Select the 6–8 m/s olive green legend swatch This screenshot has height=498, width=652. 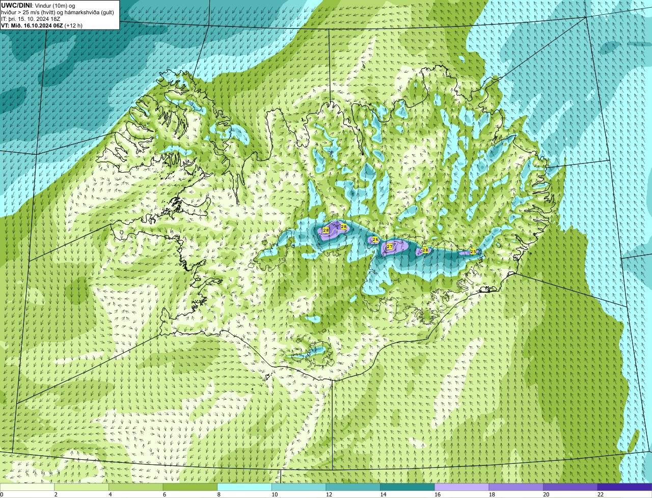[x=190, y=487]
